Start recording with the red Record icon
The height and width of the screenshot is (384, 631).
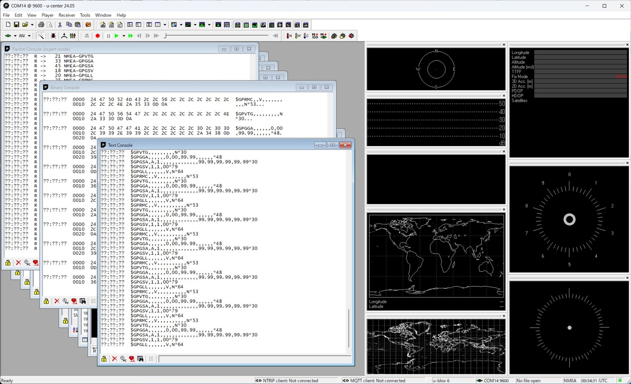(97, 36)
